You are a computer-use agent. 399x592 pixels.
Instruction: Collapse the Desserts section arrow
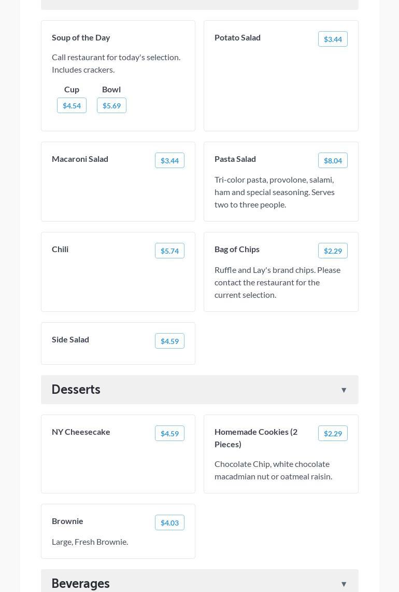click(x=344, y=390)
